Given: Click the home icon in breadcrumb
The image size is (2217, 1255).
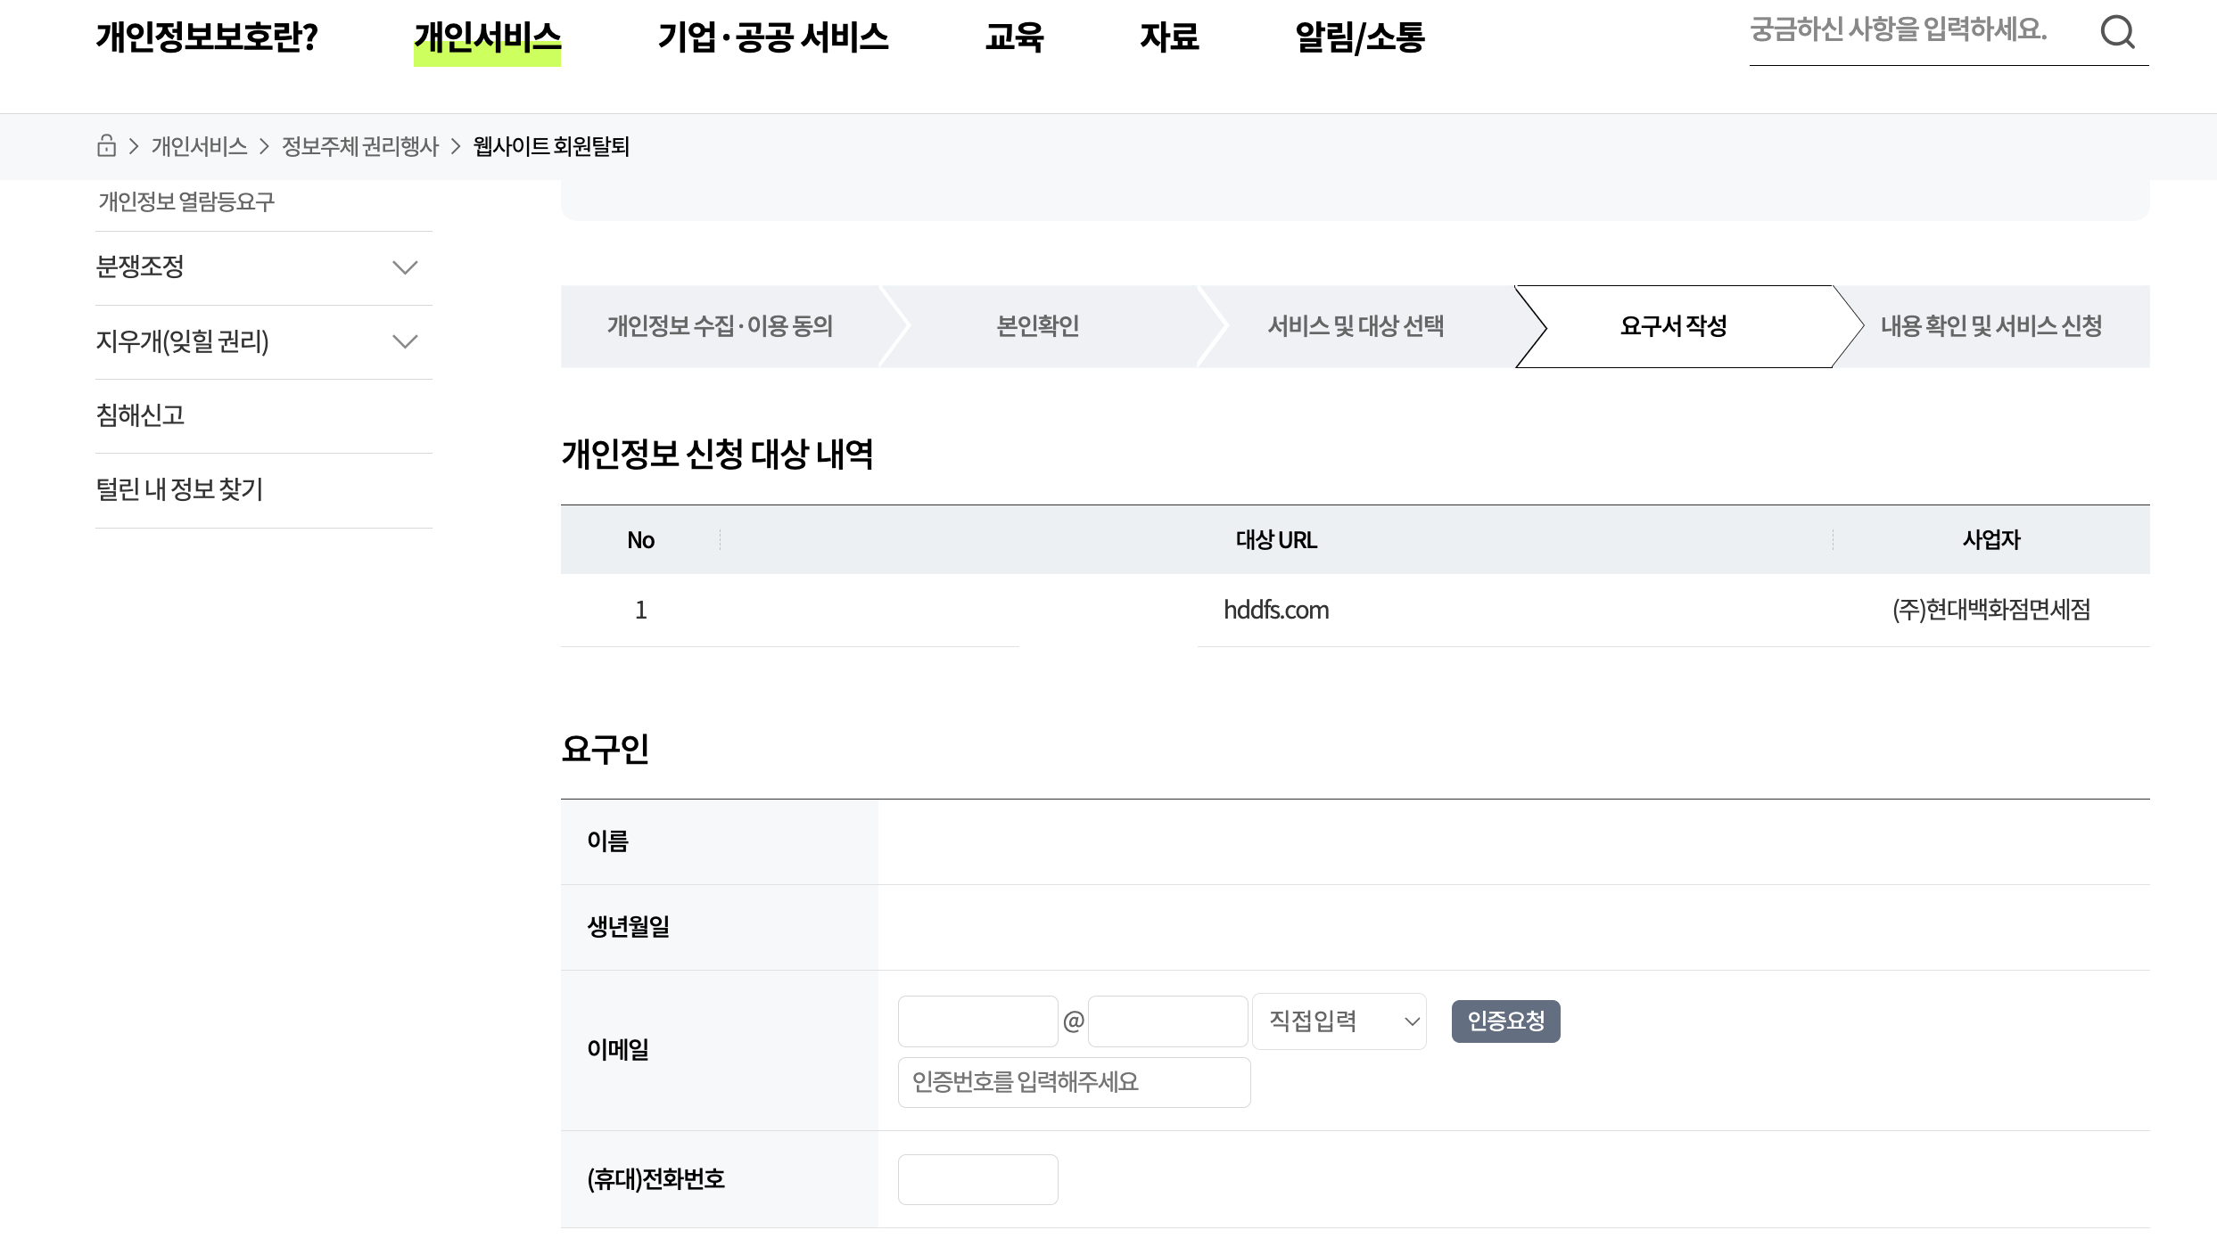Looking at the screenshot, I should [106, 145].
